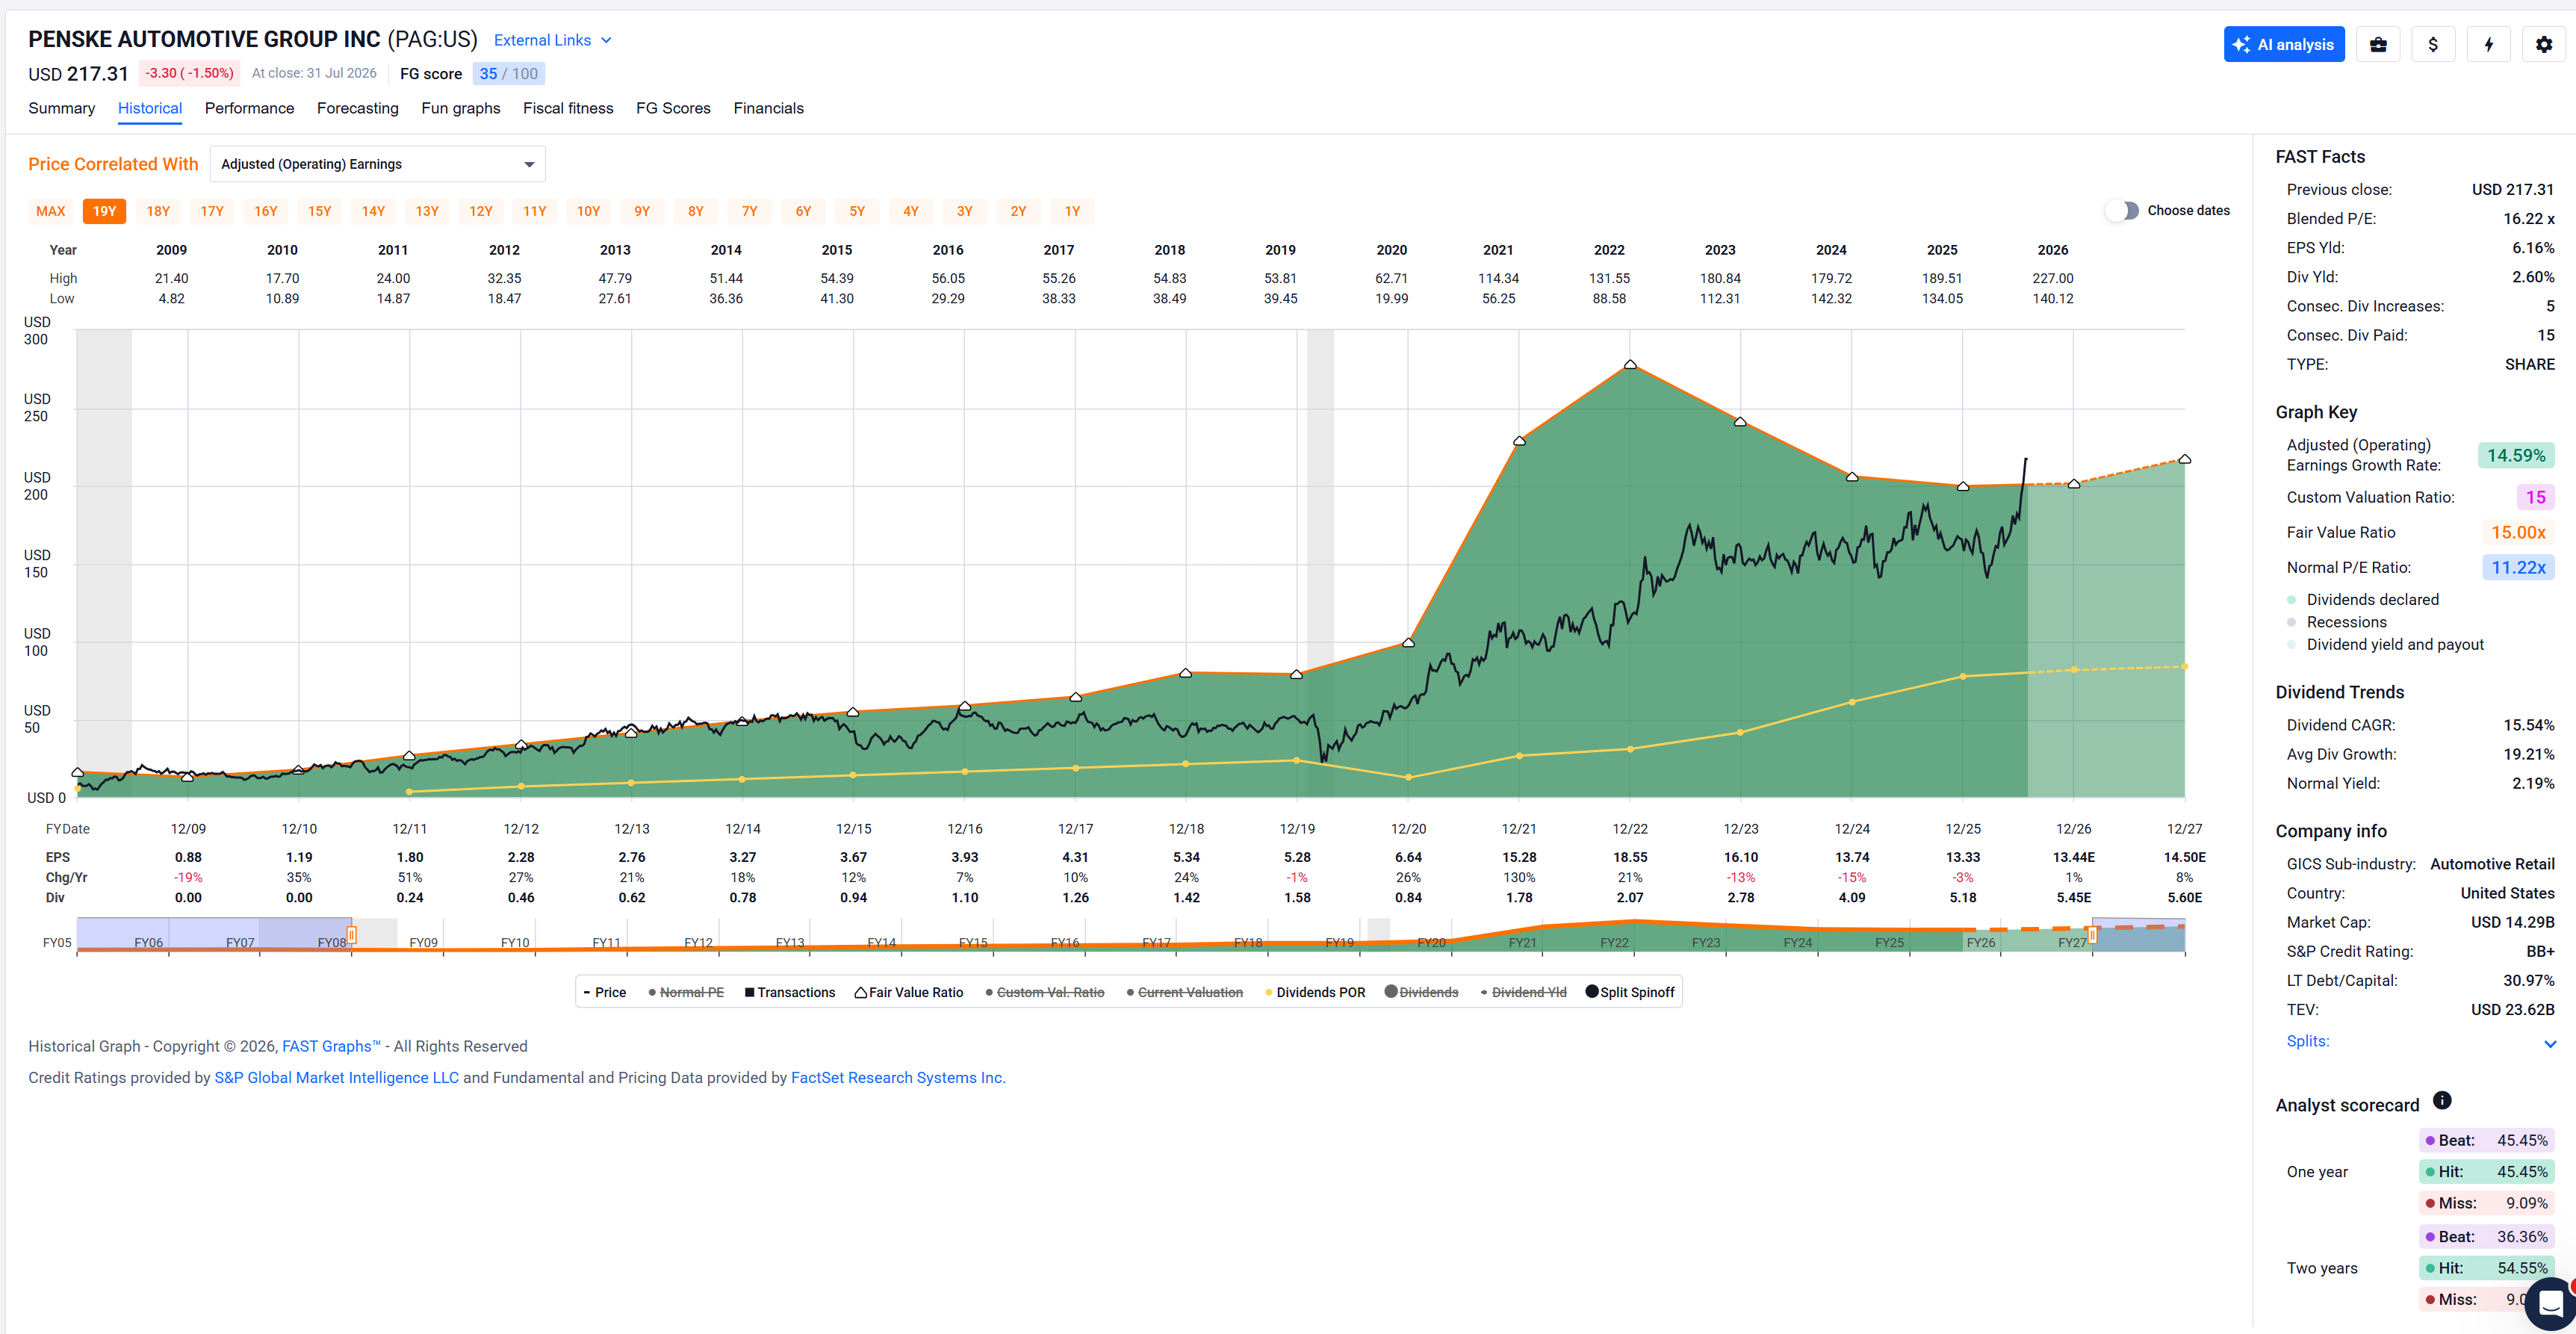Viewport: 2576px width, 1334px height.
Task: Toggle Recessions graph key
Action: (x=2337, y=622)
